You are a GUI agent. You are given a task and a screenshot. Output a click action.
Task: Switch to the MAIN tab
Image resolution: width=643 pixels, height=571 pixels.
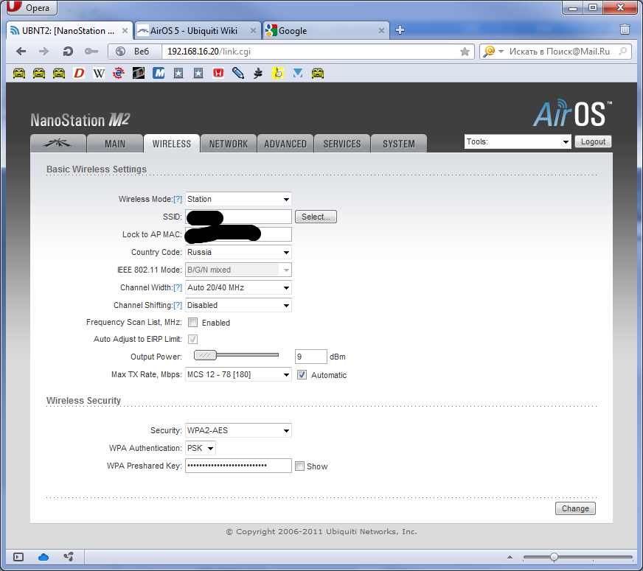(115, 144)
